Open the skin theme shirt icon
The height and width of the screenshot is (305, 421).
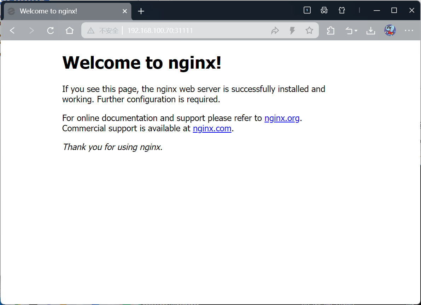click(x=342, y=10)
